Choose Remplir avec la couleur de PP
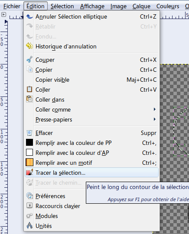Screen dimensions: 189x234 click(x=91, y=143)
